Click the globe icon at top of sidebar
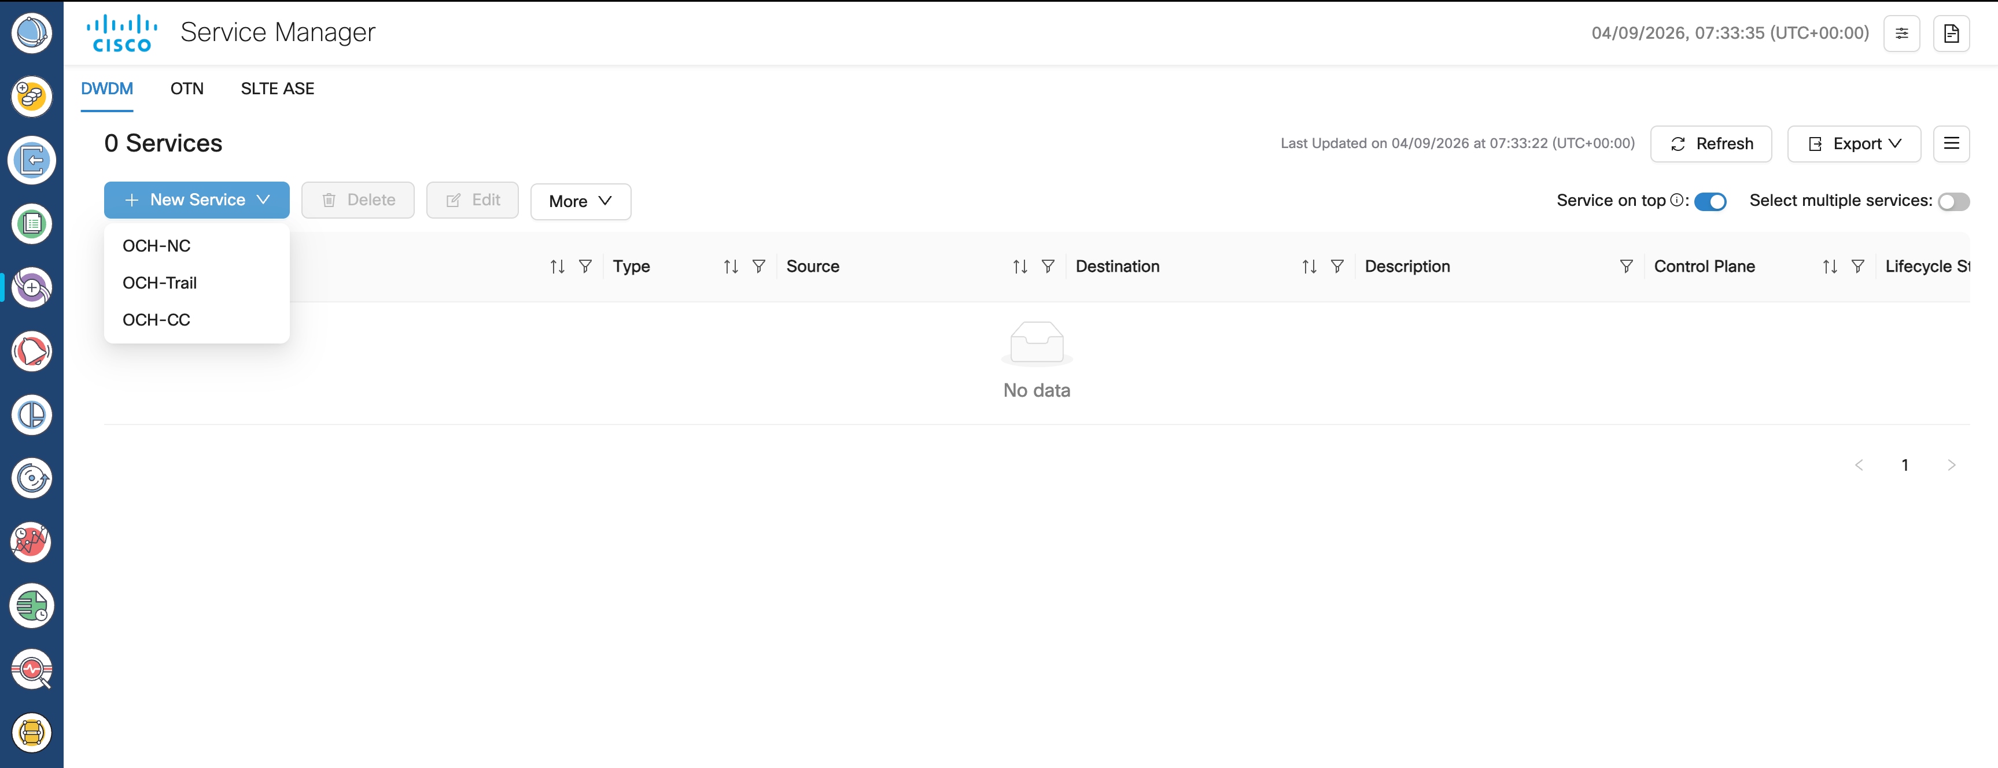Viewport: 1998px width, 768px height. coord(32,32)
